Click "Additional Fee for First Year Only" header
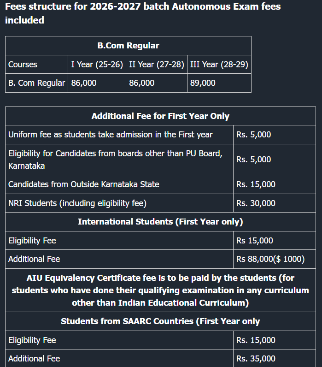 (x=160, y=116)
